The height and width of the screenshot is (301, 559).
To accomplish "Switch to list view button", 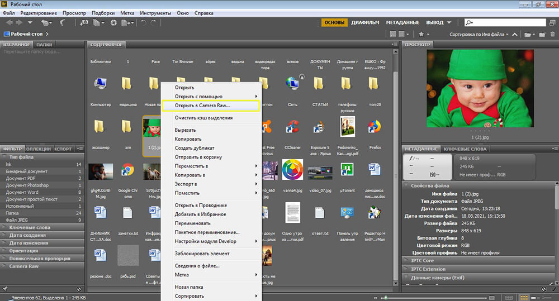I will [x=546, y=298].
